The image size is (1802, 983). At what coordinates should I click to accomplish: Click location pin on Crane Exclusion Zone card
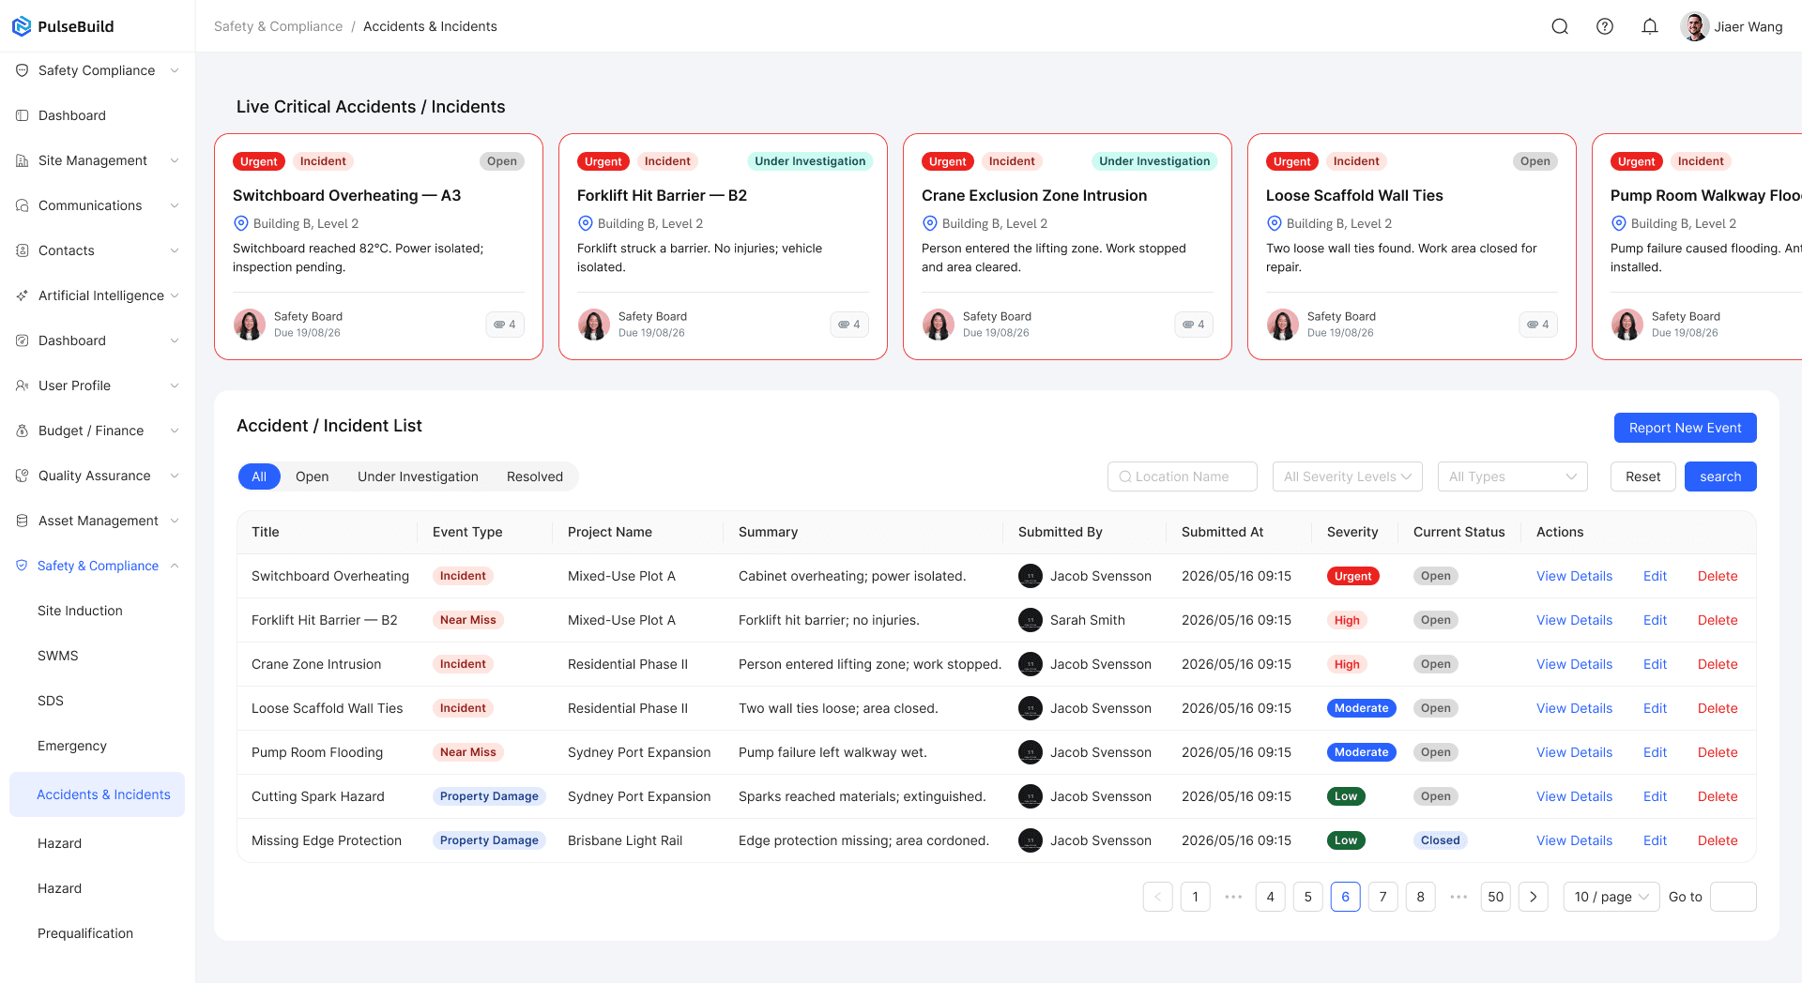tap(930, 223)
